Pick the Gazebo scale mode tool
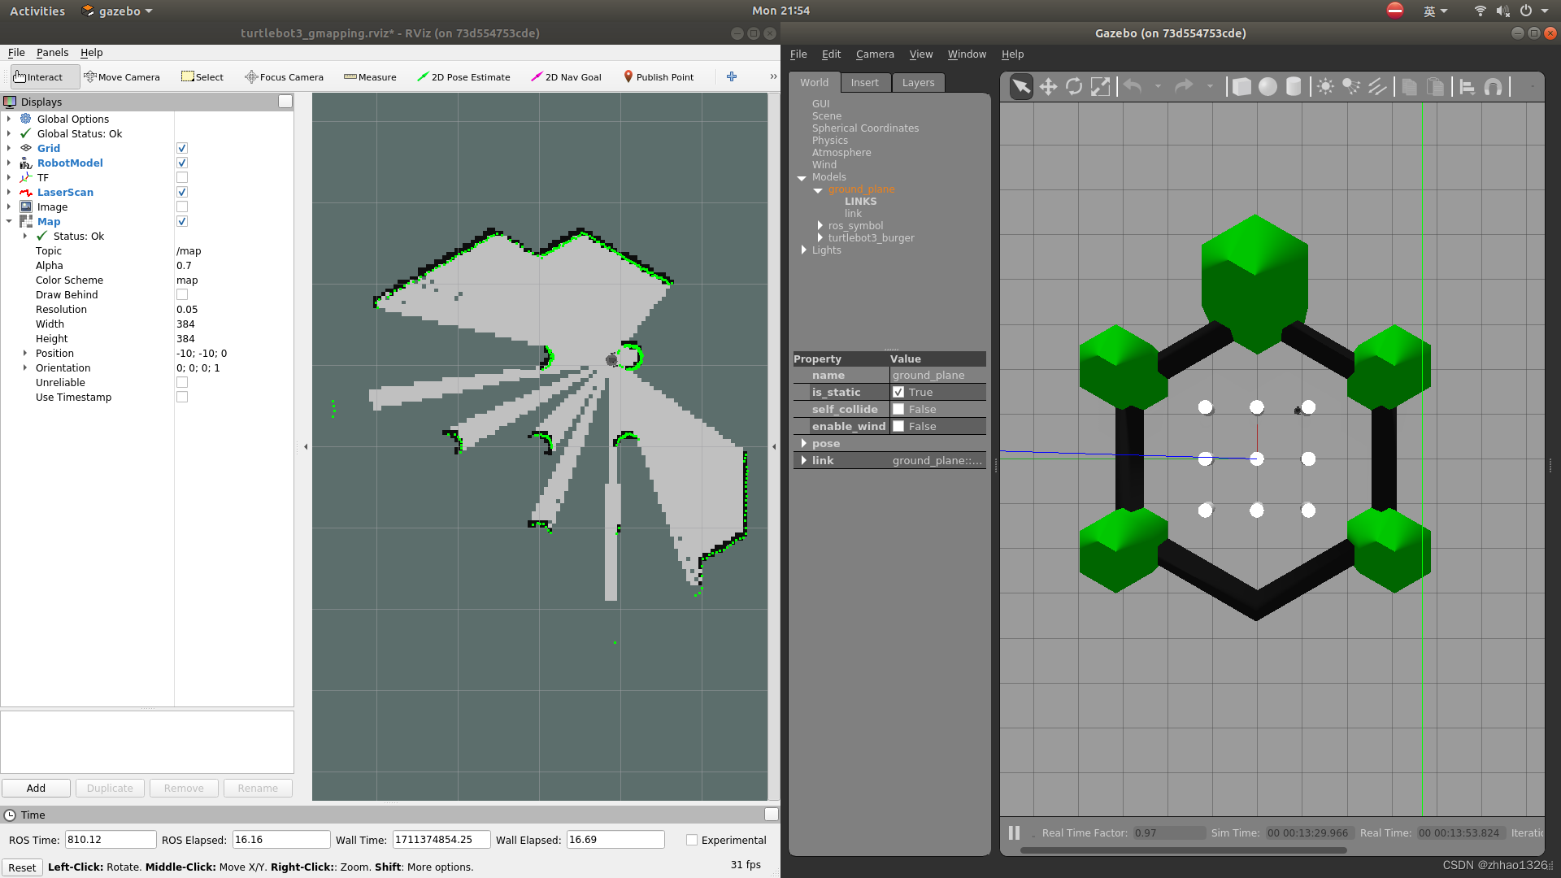1561x878 pixels. pyautogui.click(x=1100, y=86)
